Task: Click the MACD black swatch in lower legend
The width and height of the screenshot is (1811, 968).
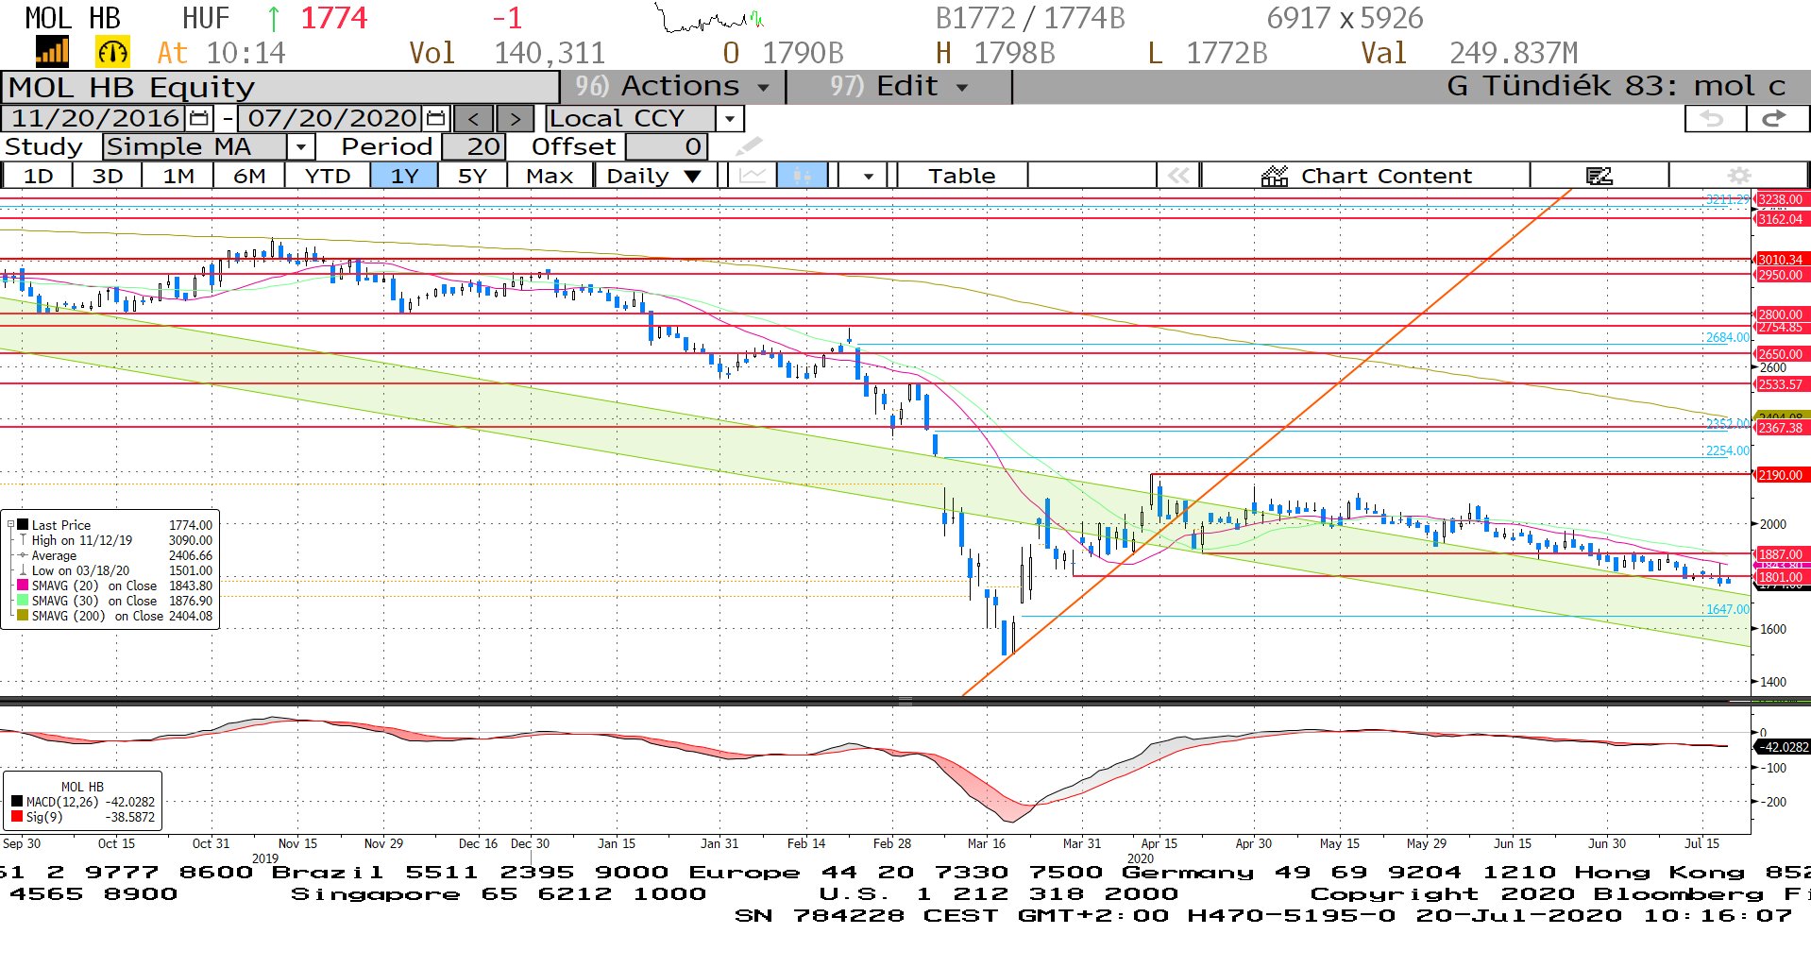Action: tap(16, 802)
